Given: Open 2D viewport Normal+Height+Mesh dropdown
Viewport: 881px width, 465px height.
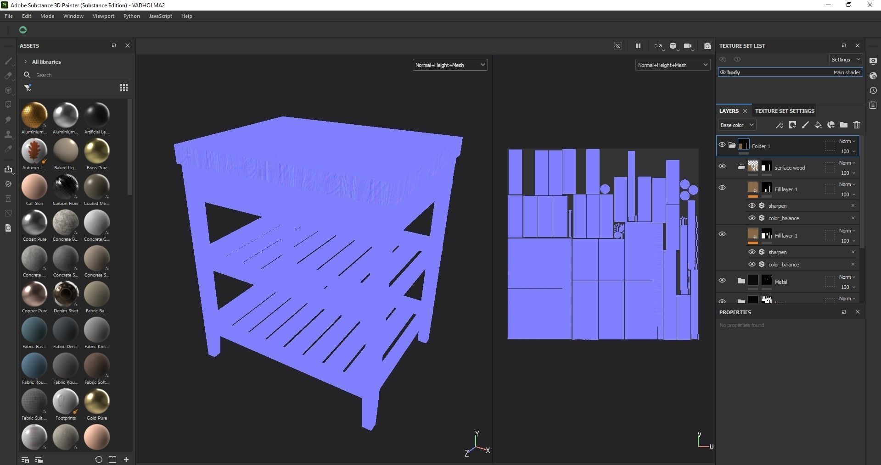Looking at the screenshot, I should click(x=673, y=65).
